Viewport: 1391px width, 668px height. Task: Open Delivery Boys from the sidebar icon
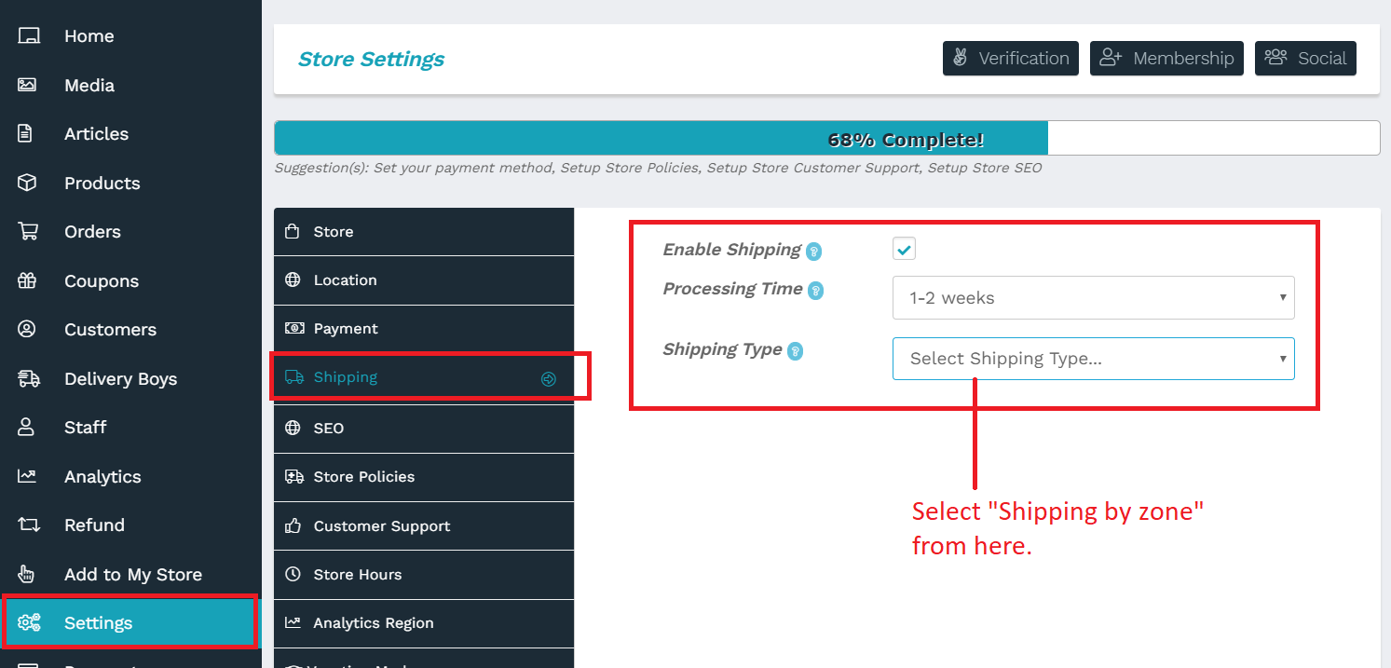(x=27, y=378)
